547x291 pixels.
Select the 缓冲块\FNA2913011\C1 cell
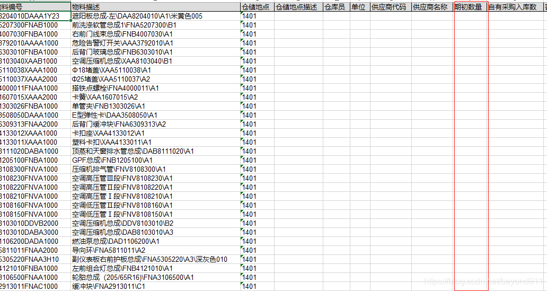[156, 286]
